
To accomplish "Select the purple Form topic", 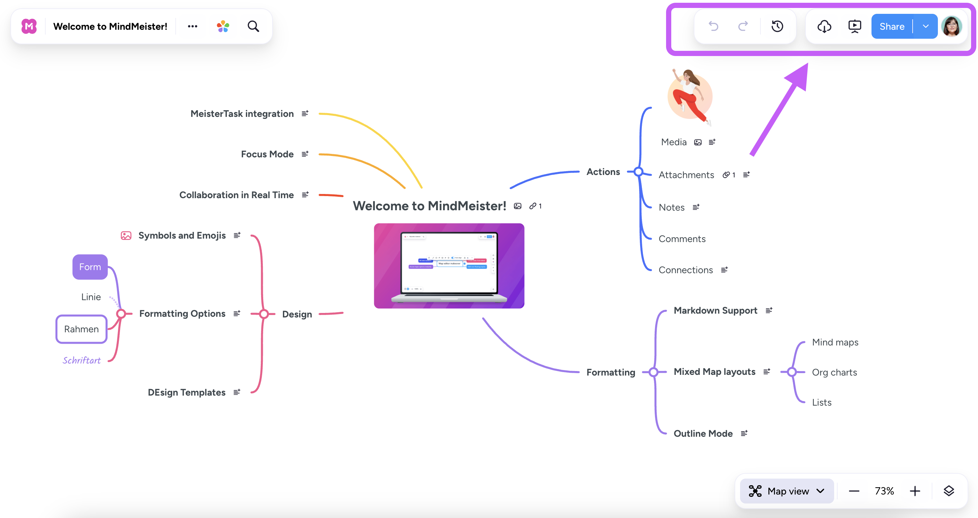I will point(90,267).
